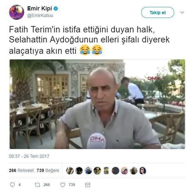The image size is (193, 193).
Task: Open Emir Kipi's profile avatar
Action: coord(17,12)
